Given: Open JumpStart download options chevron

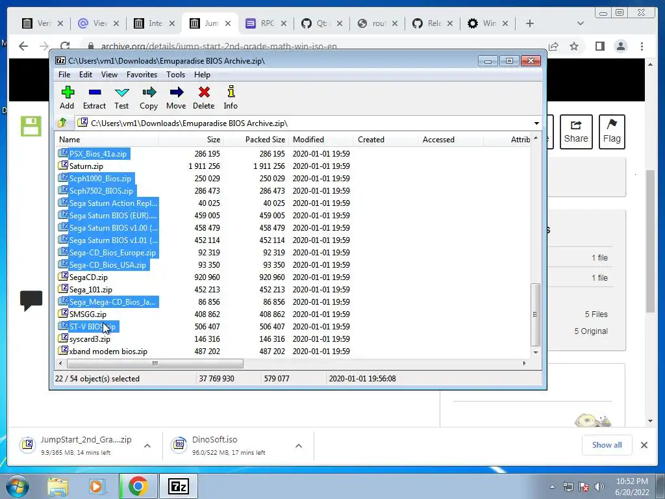Looking at the screenshot, I should [147, 446].
